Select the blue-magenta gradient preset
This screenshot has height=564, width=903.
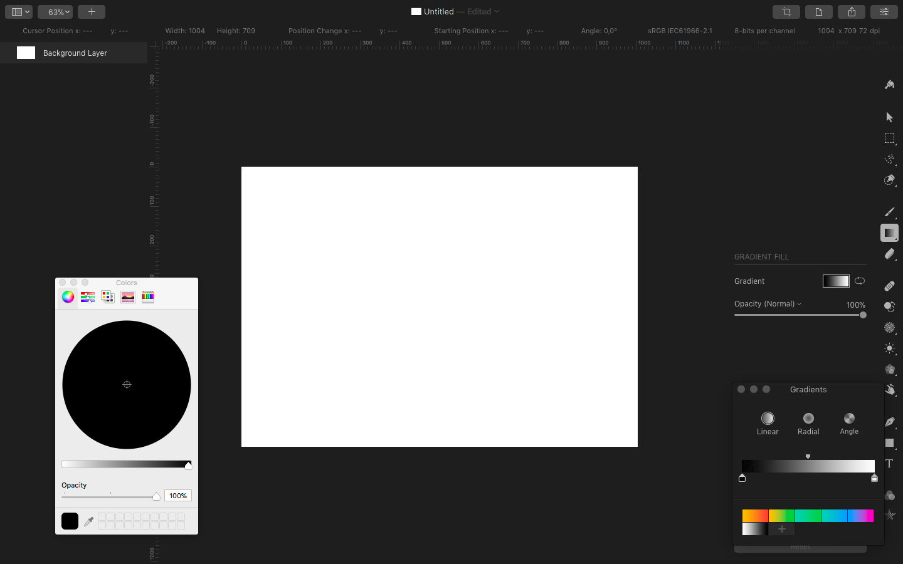tap(860, 516)
